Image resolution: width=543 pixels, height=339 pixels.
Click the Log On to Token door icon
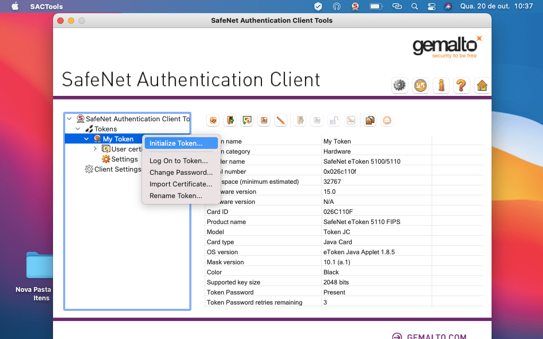click(230, 120)
